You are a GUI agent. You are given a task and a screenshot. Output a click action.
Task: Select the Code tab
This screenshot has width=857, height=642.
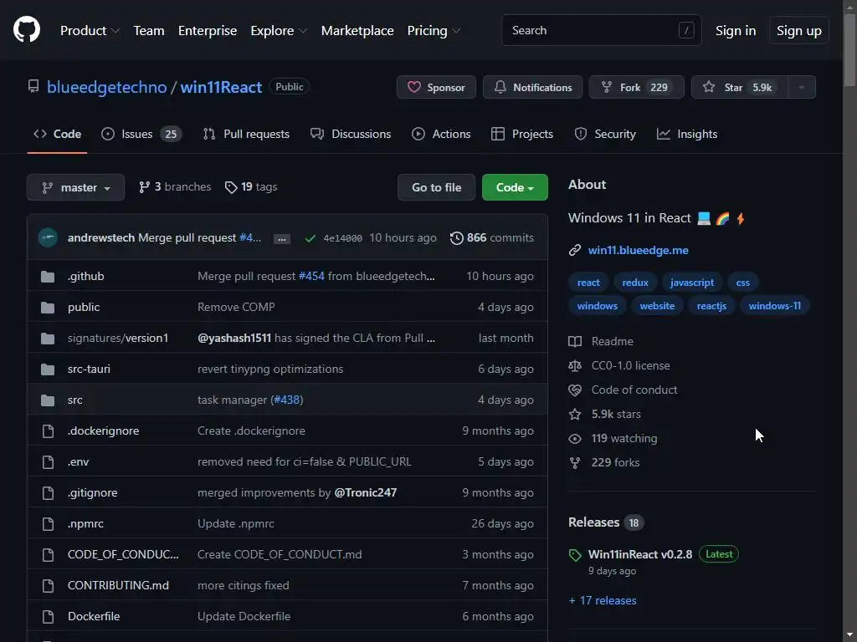pyautogui.click(x=58, y=134)
